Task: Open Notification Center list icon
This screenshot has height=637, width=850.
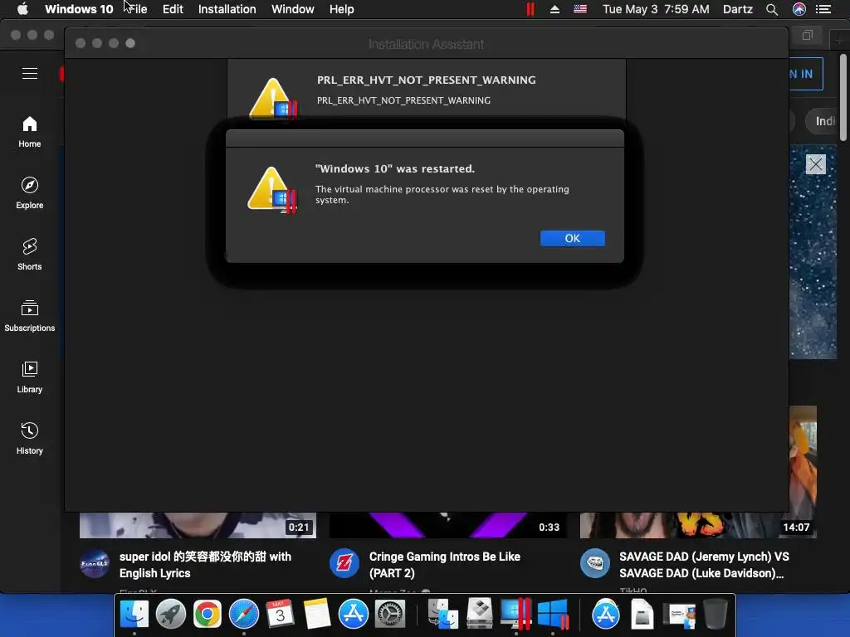Action: (823, 9)
